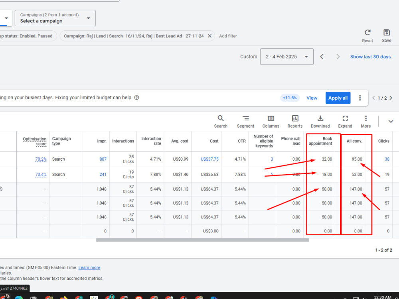Collapse the chart with chevron near More
The width and height of the screenshot is (399, 299).
(x=391, y=121)
